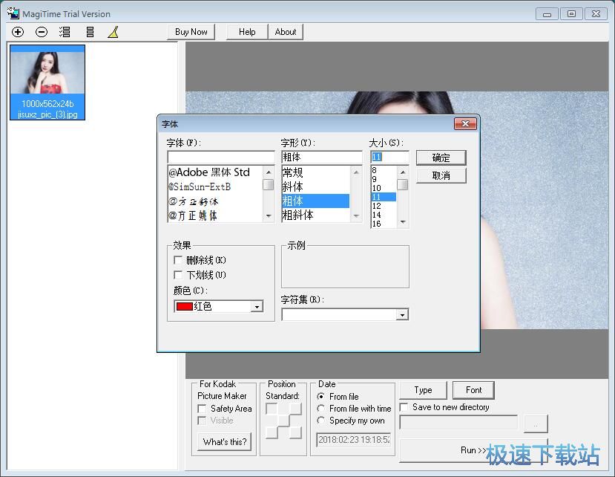The image size is (615, 477).
Task: Click the add image plus icon
Action: pos(18,32)
